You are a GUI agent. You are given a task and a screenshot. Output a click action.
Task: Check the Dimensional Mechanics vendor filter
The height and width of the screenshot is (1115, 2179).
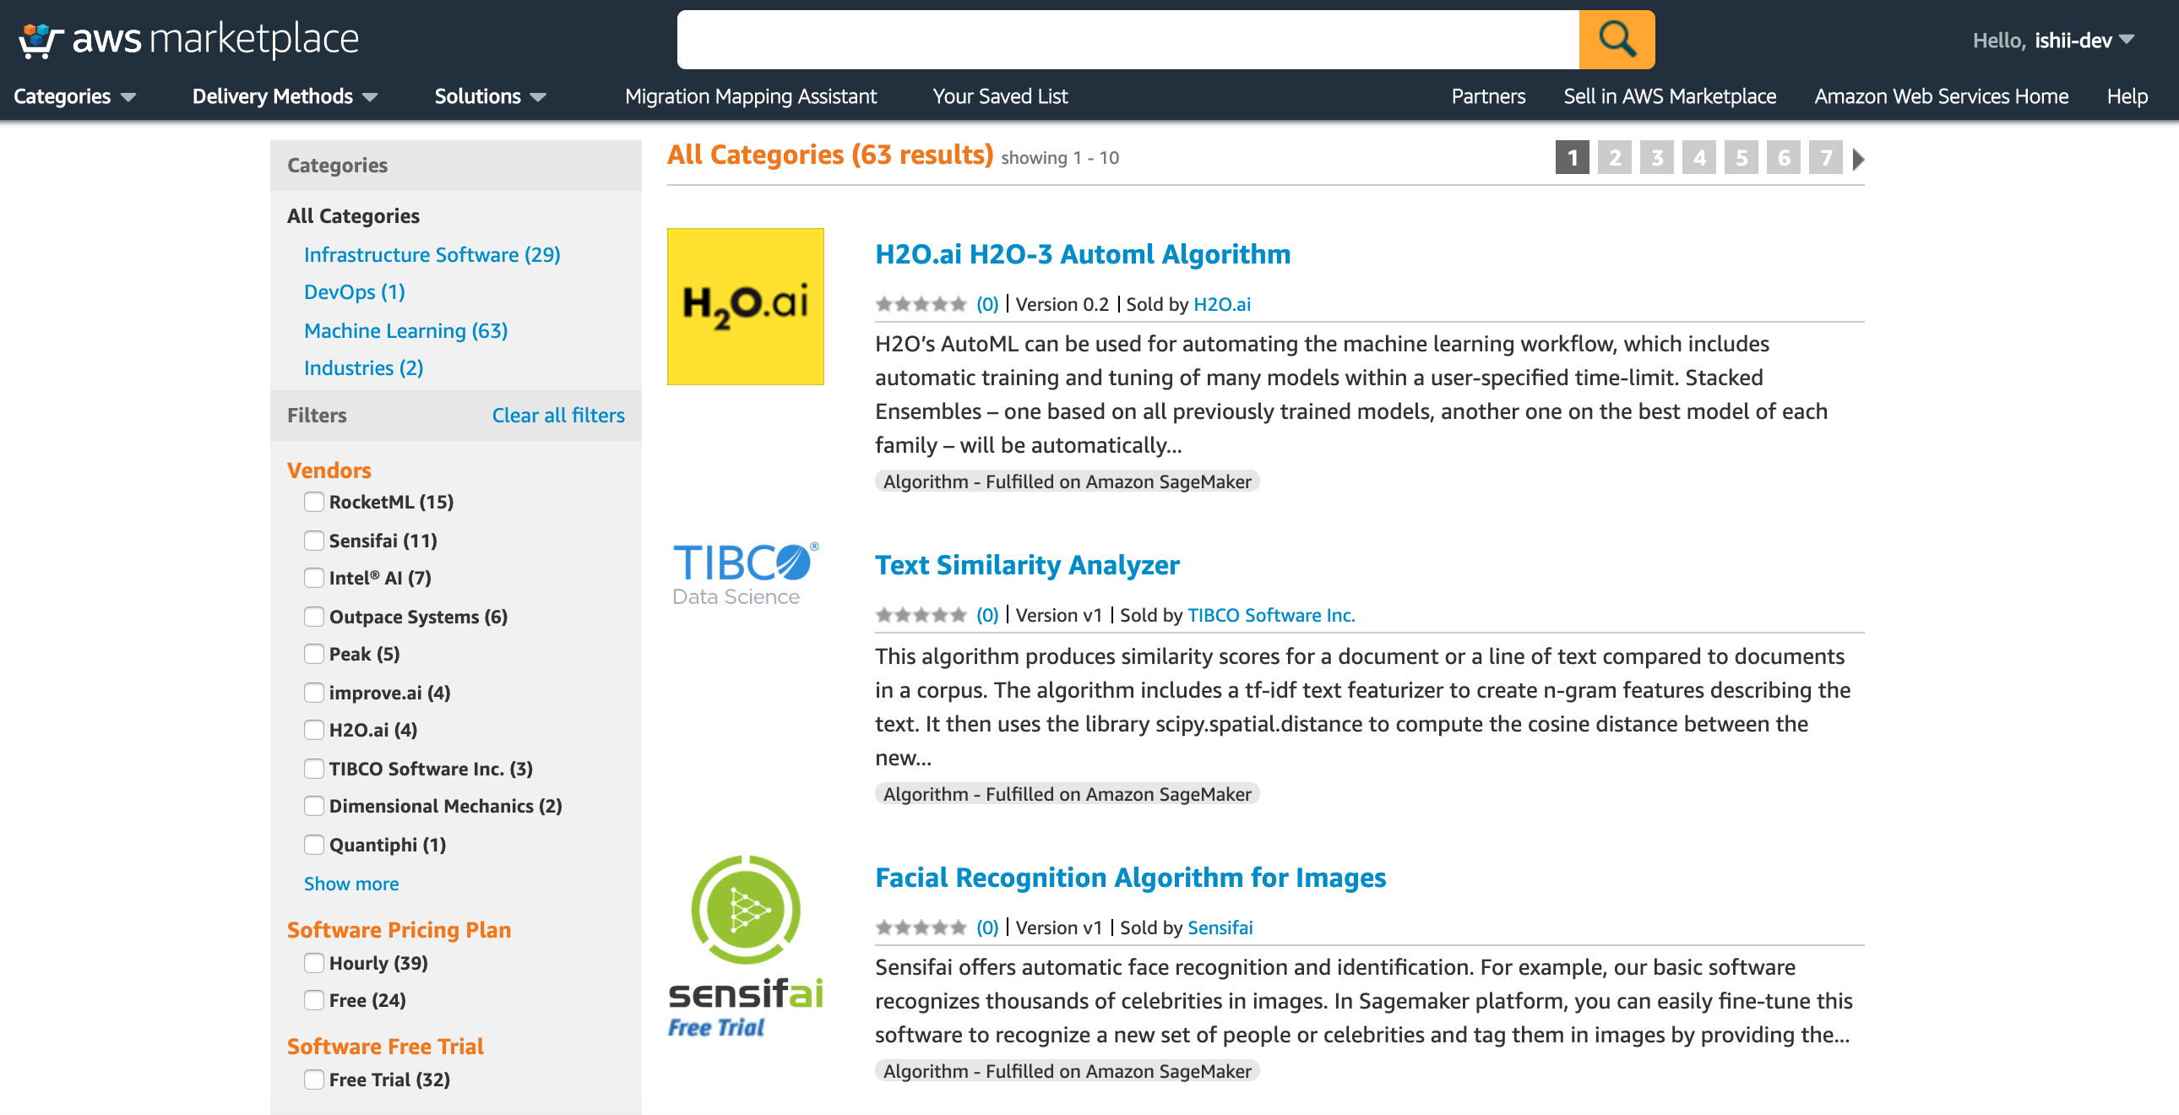(x=314, y=806)
